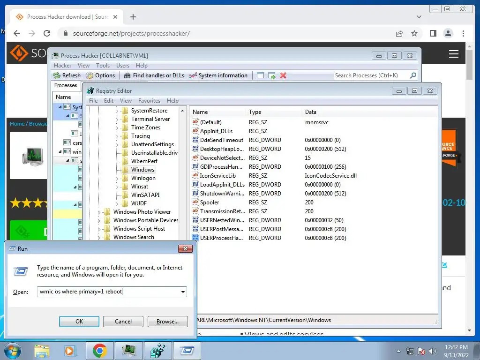The height and width of the screenshot is (360, 480).
Task: Reload the page in Chrome
Action: pos(47,33)
